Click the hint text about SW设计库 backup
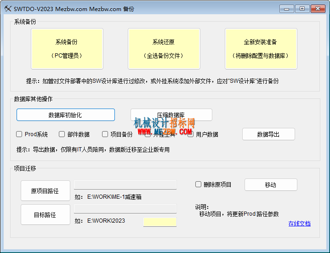This screenshot has width=330, height=253. (153, 81)
